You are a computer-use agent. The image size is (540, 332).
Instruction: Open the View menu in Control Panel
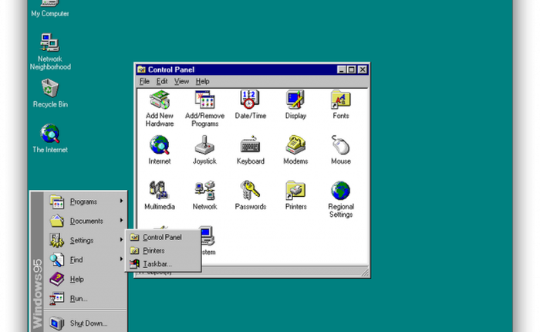181,81
